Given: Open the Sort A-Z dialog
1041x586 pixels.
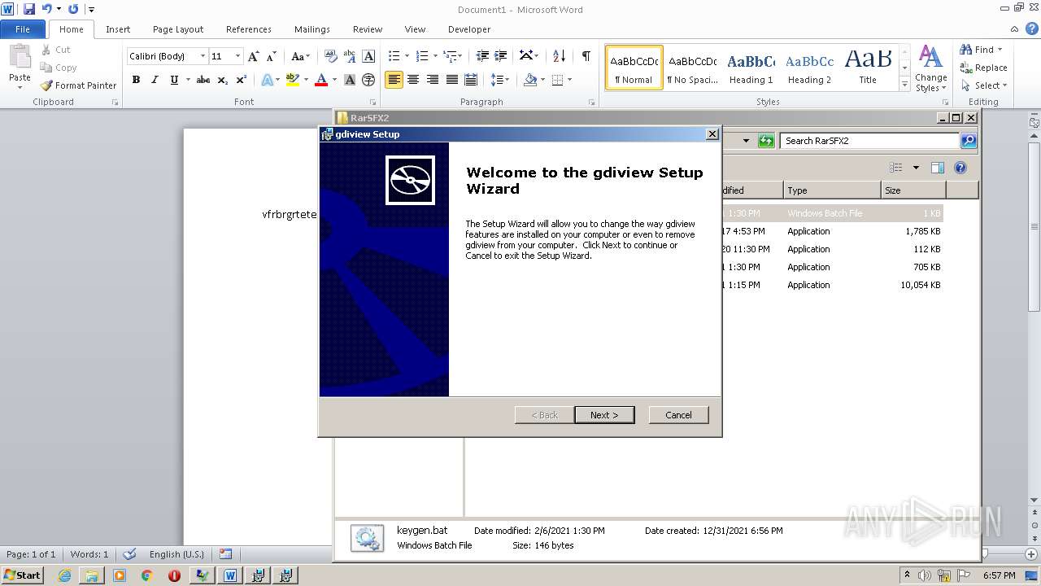Looking at the screenshot, I should click(559, 56).
